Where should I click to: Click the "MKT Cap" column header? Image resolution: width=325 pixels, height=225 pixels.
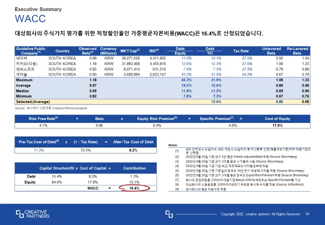pos(130,51)
